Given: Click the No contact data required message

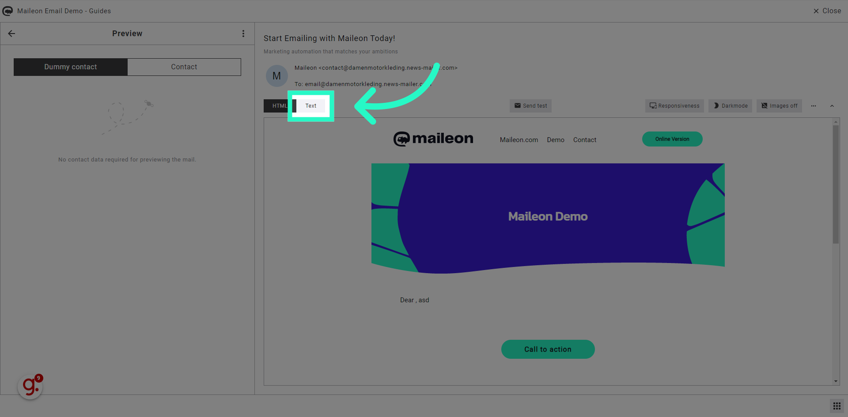Looking at the screenshot, I should tap(127, 160).
